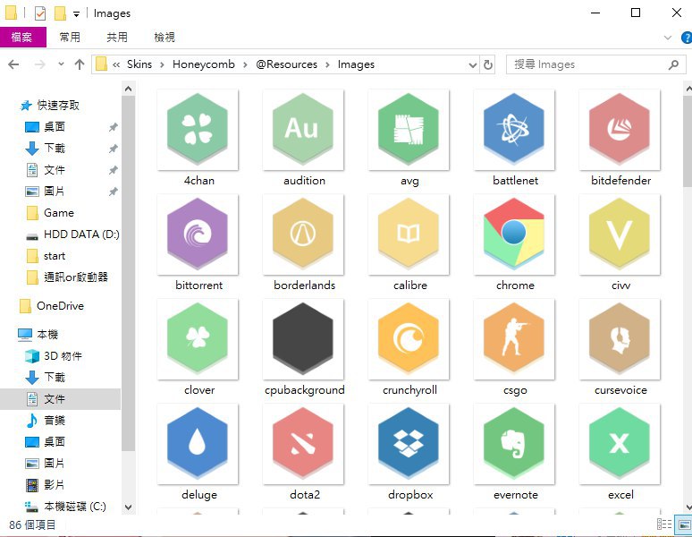
Task: Select the clover image thumbnail
Action: [x=198, y=339]
